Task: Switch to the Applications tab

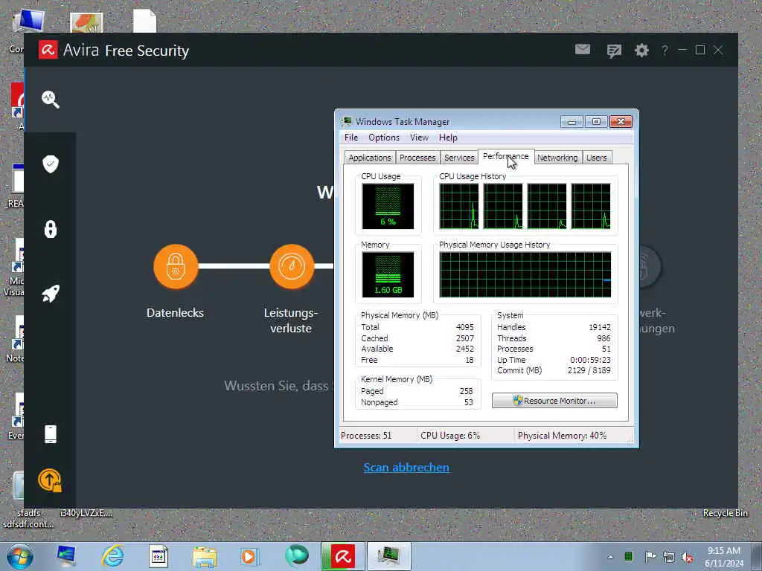Action: click(x=369, y=158)
